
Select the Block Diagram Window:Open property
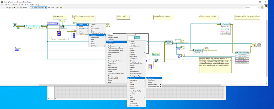coord(33,28)
